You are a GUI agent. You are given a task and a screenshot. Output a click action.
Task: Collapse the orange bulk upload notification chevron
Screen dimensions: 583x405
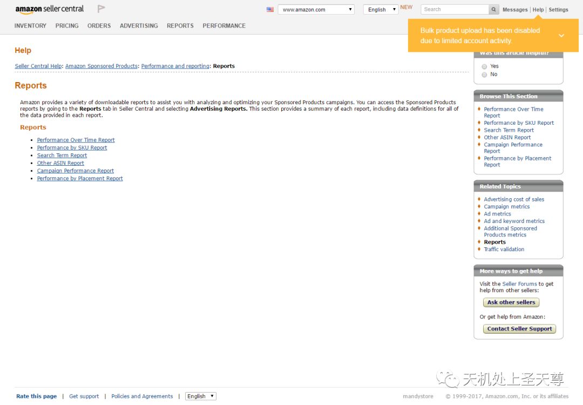coord(561,36)
